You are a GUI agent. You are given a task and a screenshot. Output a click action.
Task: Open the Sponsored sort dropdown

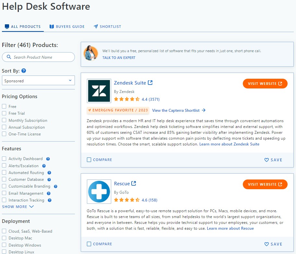coord(38,81)
